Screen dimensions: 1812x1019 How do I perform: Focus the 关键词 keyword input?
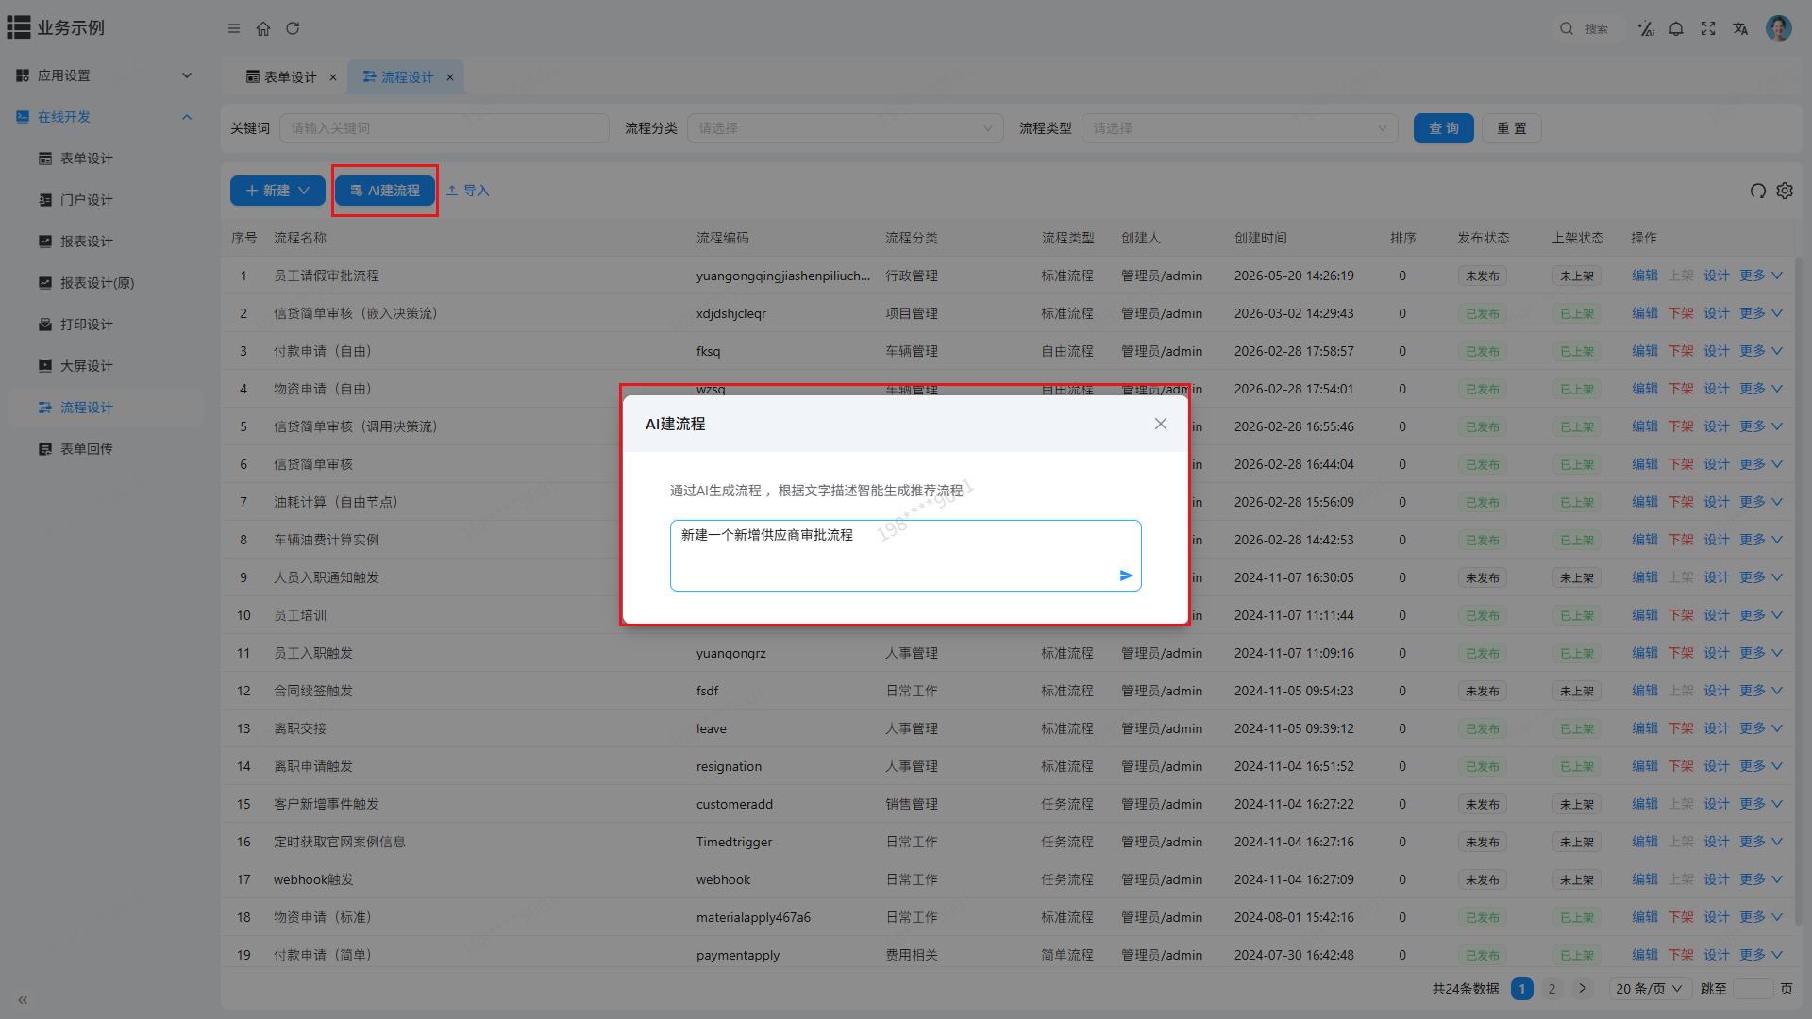coord(444,128)
